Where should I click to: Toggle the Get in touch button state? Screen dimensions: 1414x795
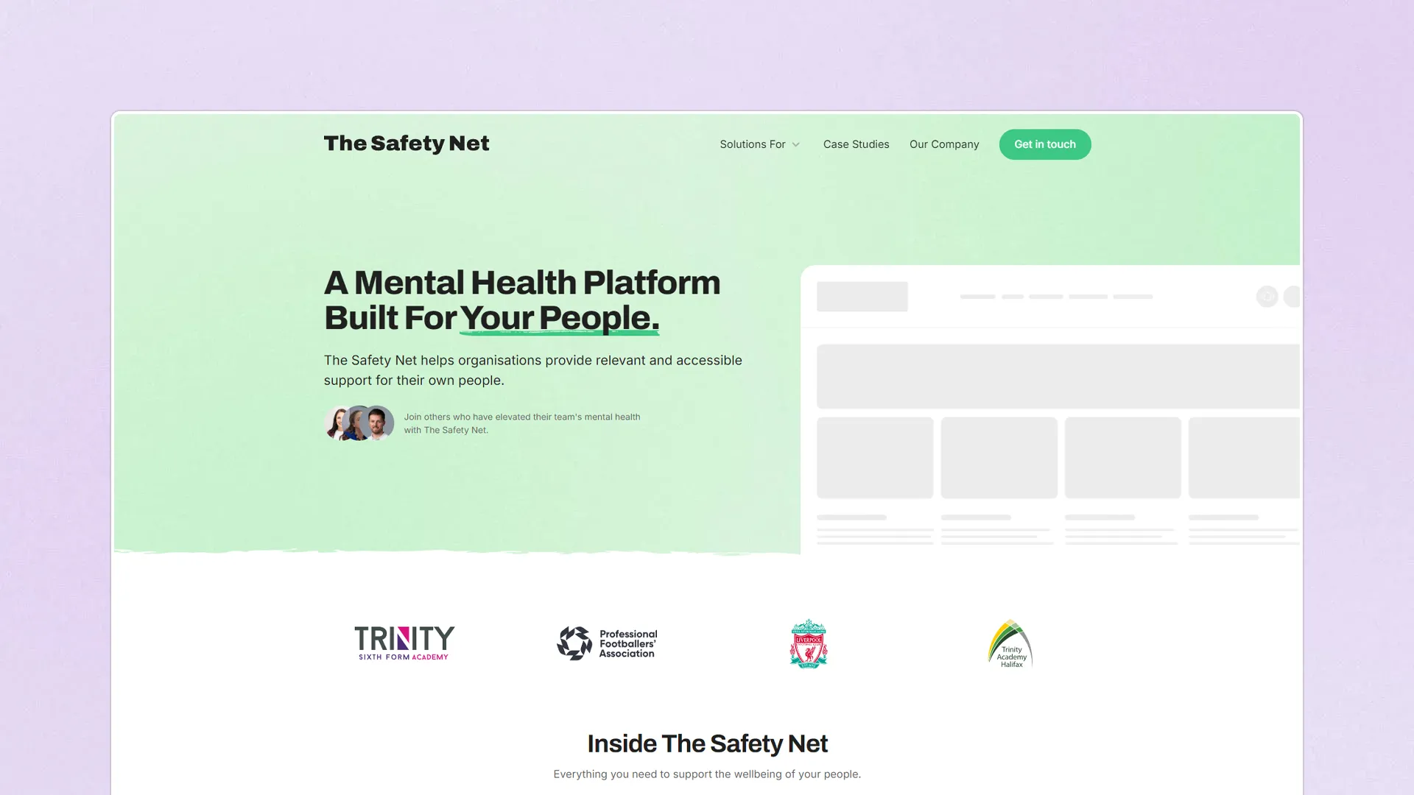tap(1044, 144)
